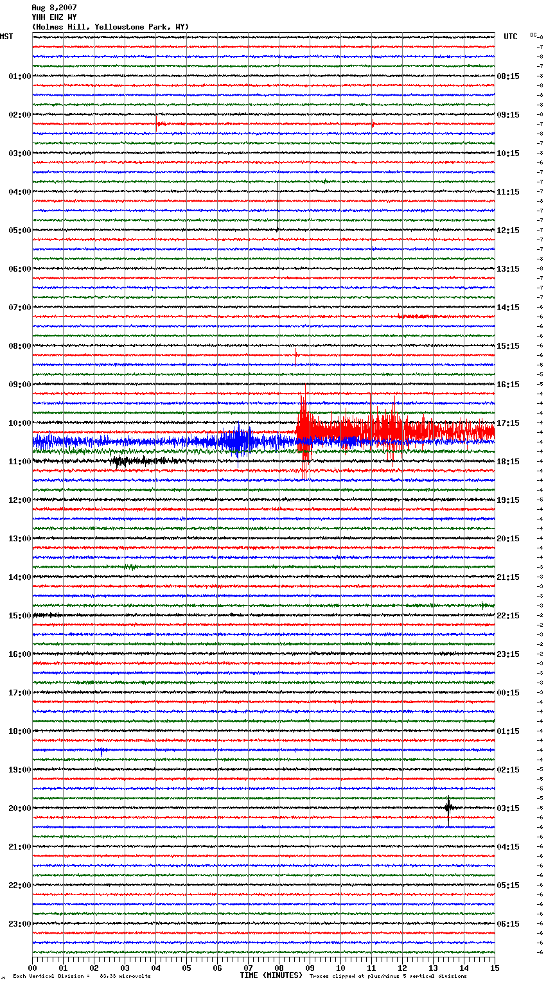This screenshot has height=985, width=546.
Task: Select the "07:00" MST time label
Action: (x=20, y=308)
